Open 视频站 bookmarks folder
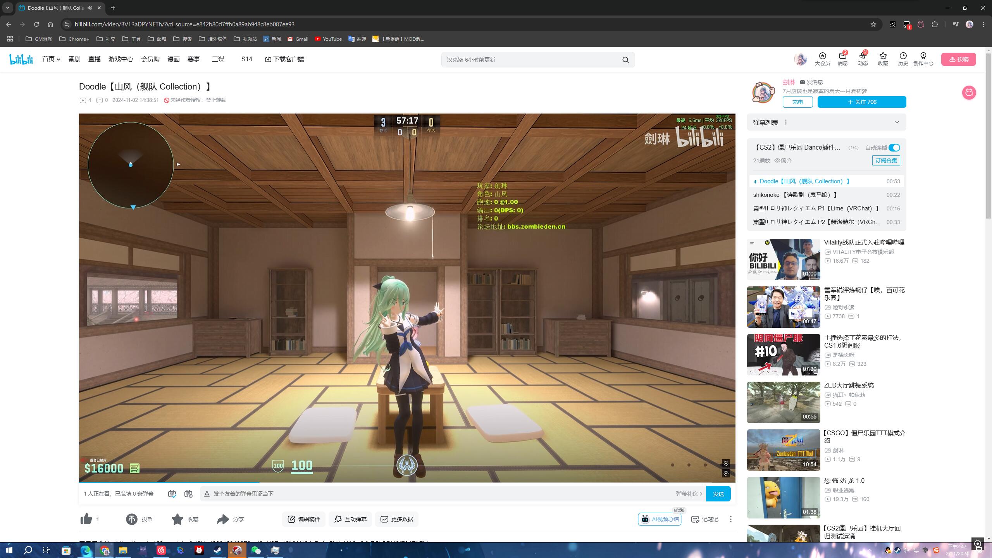 click(245, 39)
